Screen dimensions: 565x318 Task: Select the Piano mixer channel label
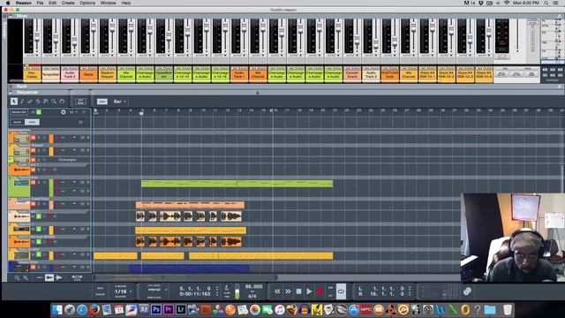coord(88,74)
